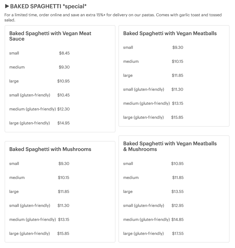
Task: Open Baked Spaghetti with Vegan Meat Sauce
Action: [50, 36]
